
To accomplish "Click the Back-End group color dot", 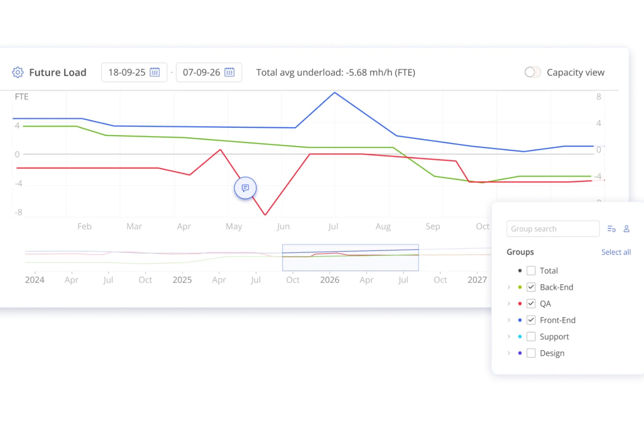I will (520, 287).
